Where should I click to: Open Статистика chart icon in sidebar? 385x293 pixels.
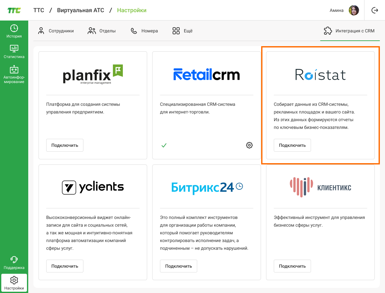[x=14, y=49]
